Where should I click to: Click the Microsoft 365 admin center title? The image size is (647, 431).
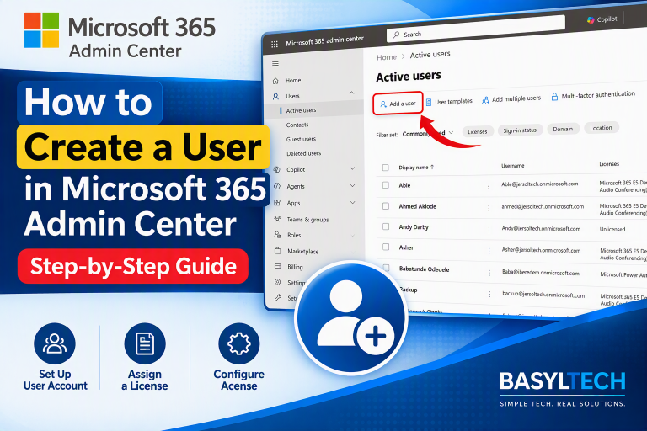tap(324, 40)
